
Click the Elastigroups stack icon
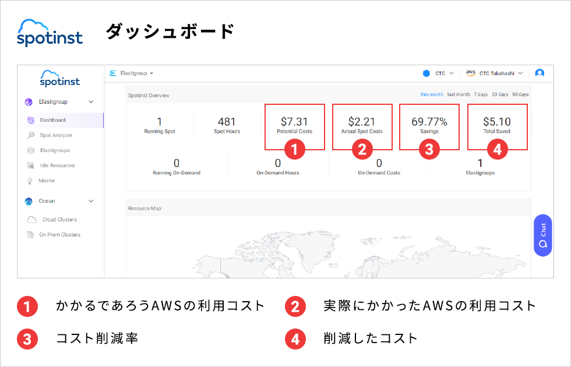(x=31, y=150)
